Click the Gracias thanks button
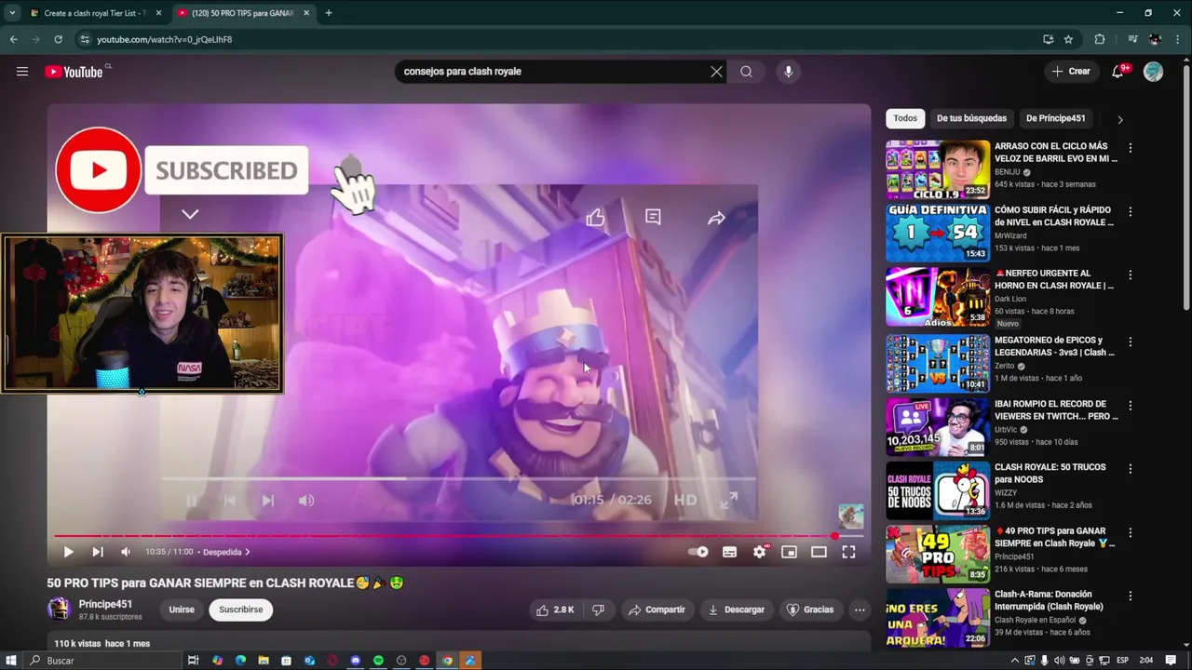Viewport: 1192px width, 670px height. [810, 610]
